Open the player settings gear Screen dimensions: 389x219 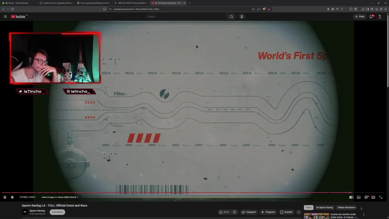click(x=366, y=197)
